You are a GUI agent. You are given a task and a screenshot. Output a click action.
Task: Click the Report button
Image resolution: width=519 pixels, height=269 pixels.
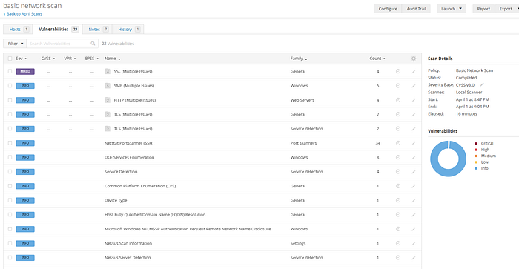pyautogui.click(x=483, y=9)
